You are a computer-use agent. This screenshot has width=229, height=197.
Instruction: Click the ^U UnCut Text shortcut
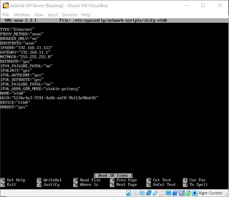click(161, 184)
